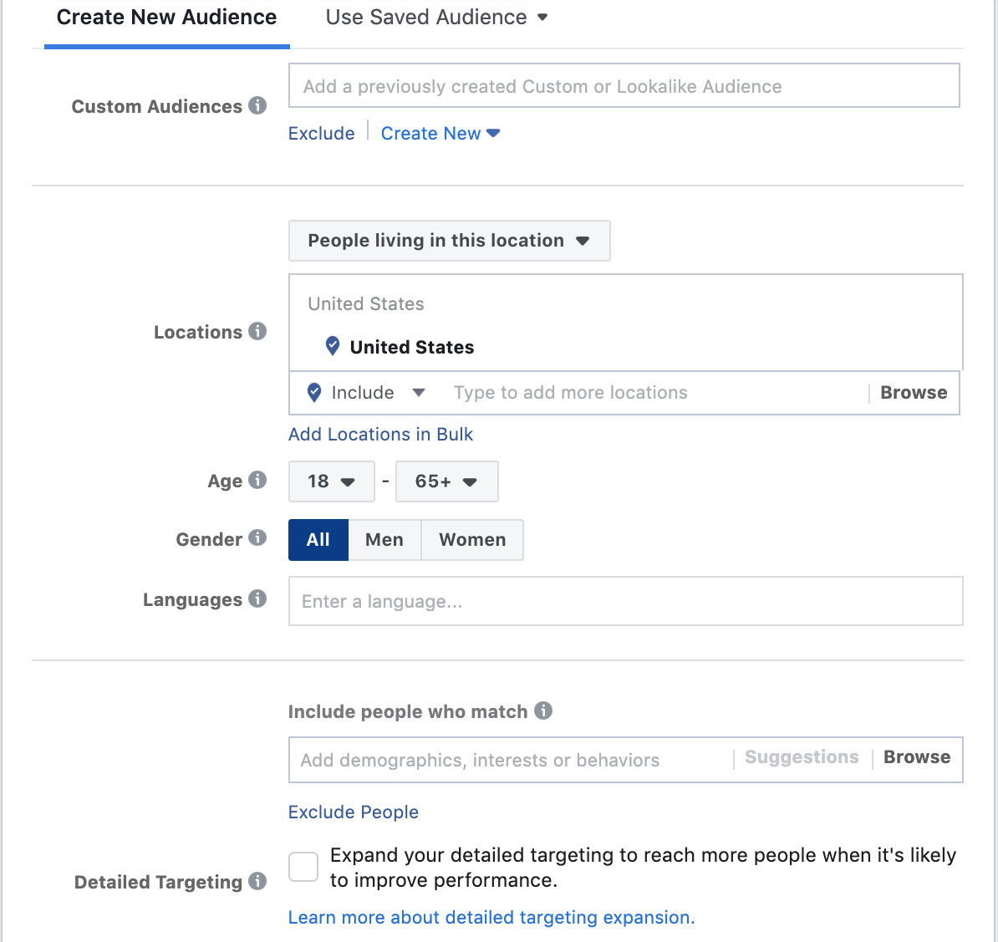998x942 pixels.
Task: Select Men as the target gender
Action: (x=384, y=539)
